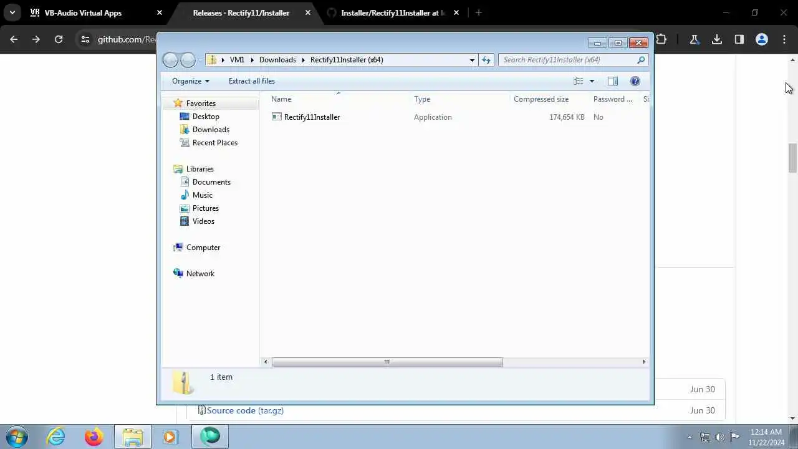Close the VB-Audio Virtual Apps tab
Image resolution: width=798 pixels, height=449 pixels.
coord(159,12)
